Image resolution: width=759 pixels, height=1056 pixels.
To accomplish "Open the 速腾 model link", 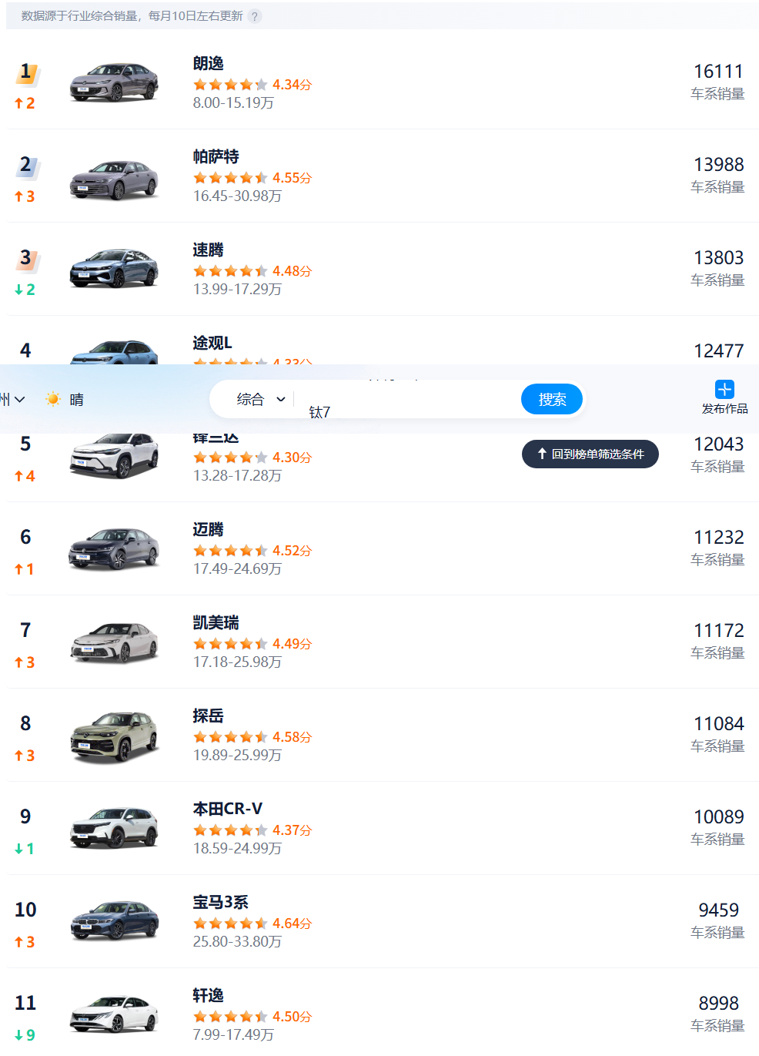I will (x=208, y=250).
